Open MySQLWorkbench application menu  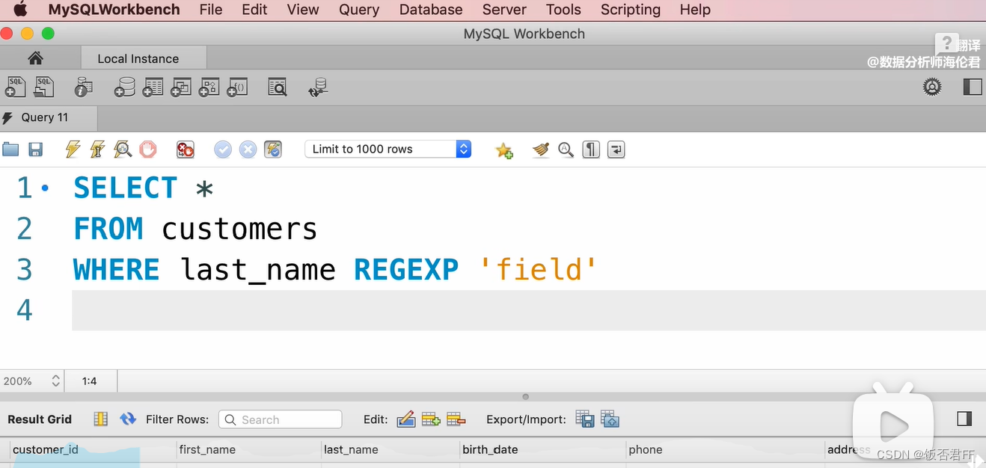tap(114, 10)
